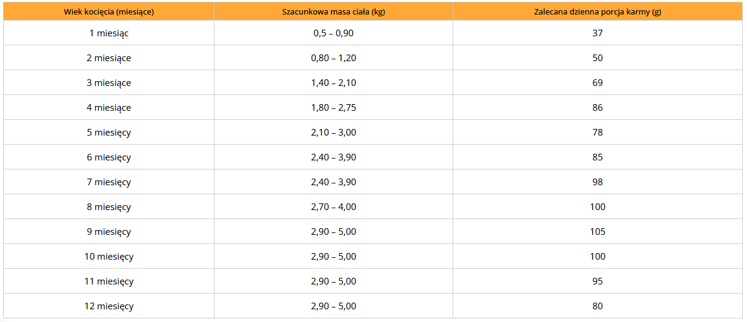Click the '9 miesięcy' age cell
This screenshot has width=747, height=322.
(x=109, y=232)
